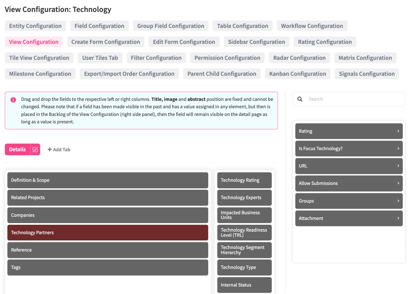The width and height of the screenshot is (409, 294).
Task: Open the Field Configuration tab
Action: pos(99,26)
